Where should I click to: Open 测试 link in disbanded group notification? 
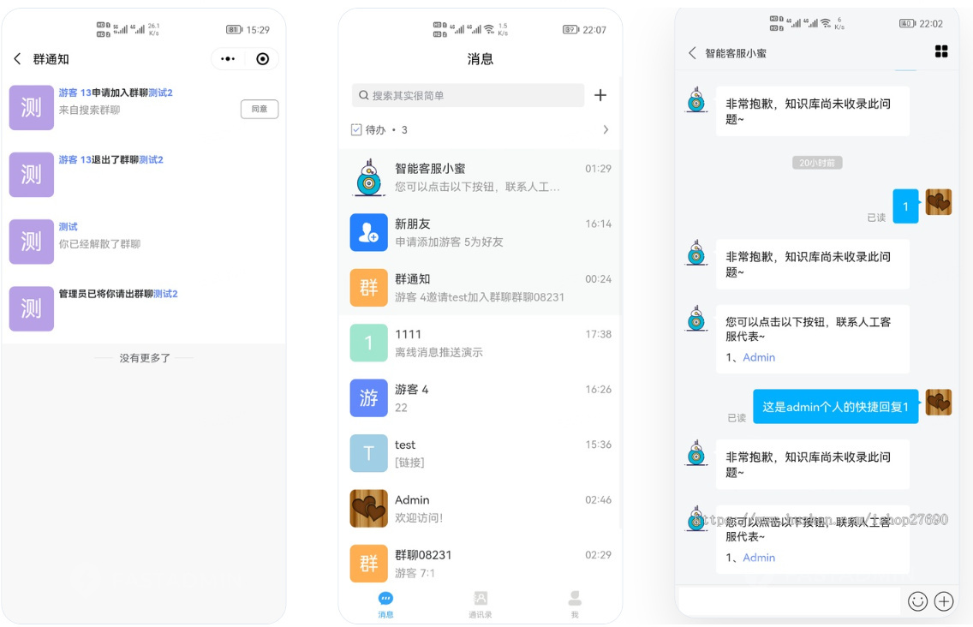tap(69, 227)
